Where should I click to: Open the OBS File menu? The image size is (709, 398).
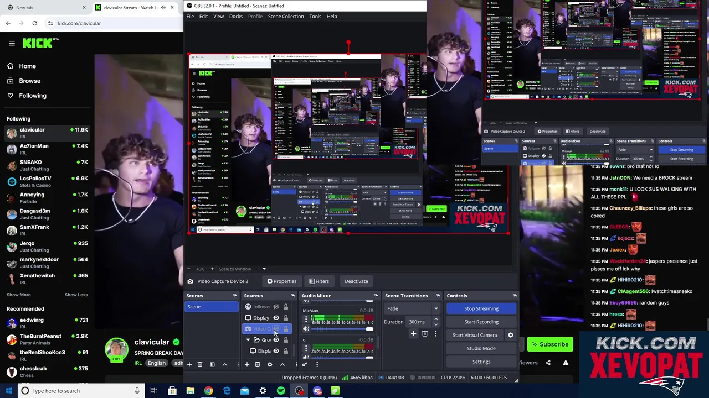[x=190, y=17]
